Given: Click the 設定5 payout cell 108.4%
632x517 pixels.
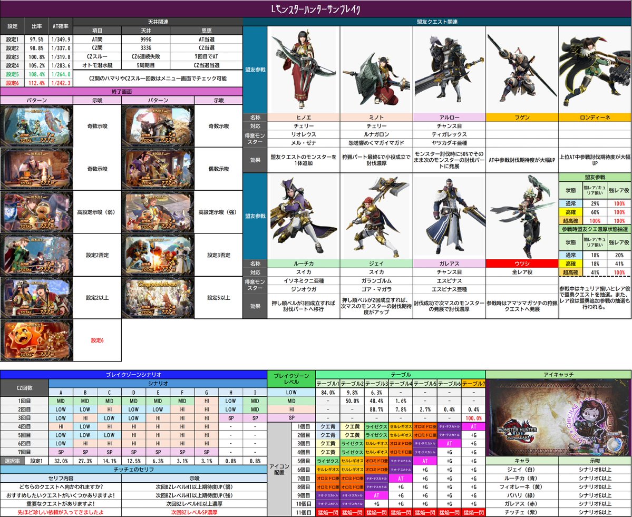Looking at the screenshot, I should pyautogui.click(x=37, y=74).
